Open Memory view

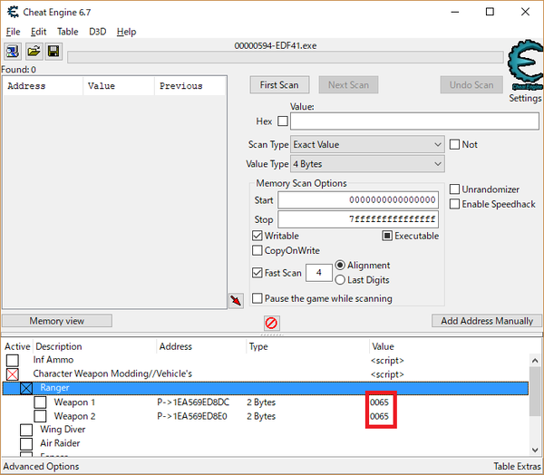click(x=57, y=321)
